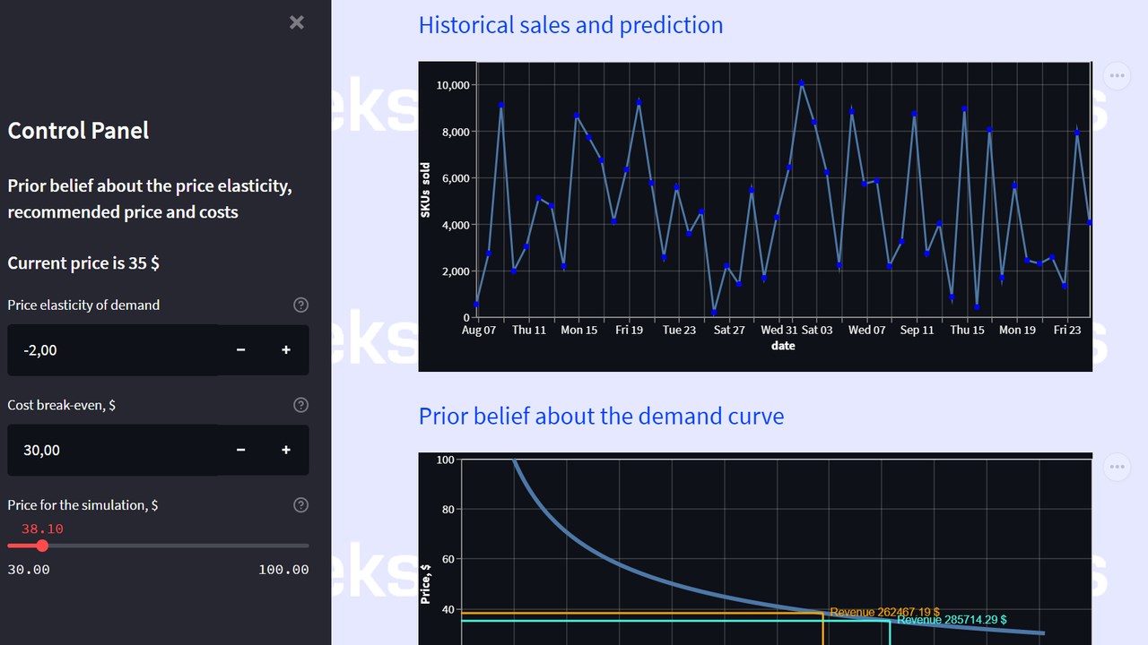Click the cost break-even input field
The image size is (1148, 645).
tap(112, 450)
